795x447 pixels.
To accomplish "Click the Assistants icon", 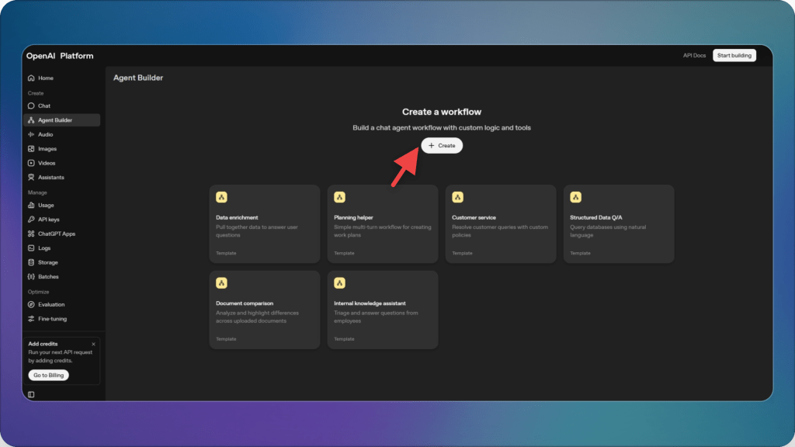I will coord(31,178).
